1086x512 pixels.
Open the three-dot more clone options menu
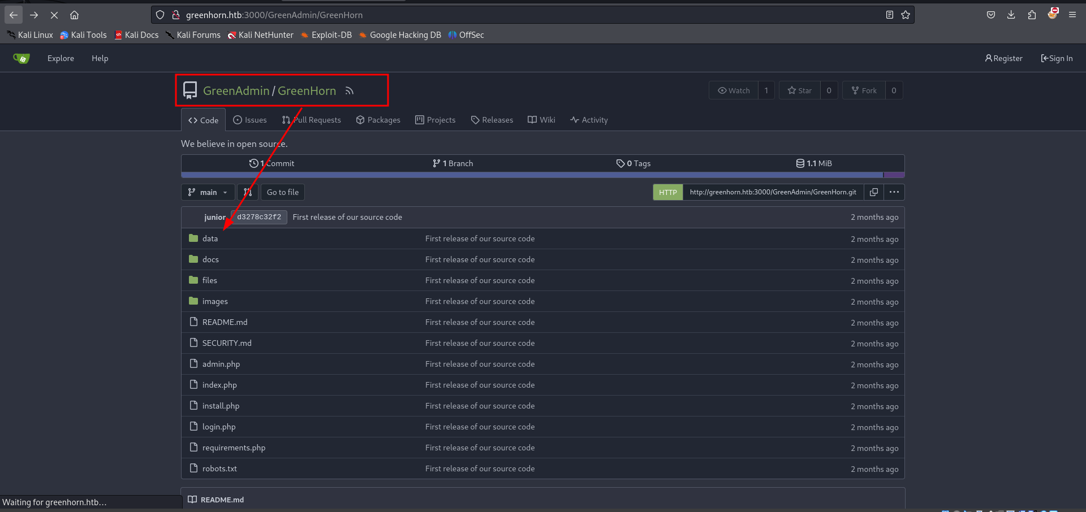894,192
